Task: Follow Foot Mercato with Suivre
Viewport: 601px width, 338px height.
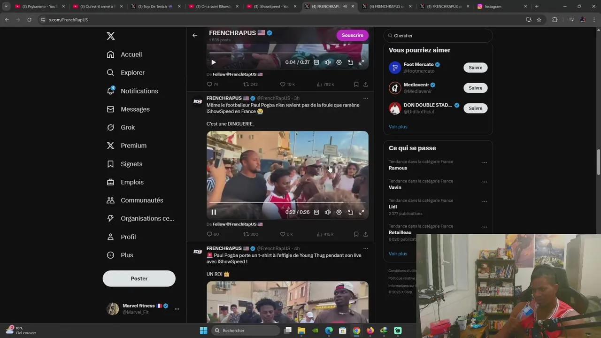Action: (475, 68)
